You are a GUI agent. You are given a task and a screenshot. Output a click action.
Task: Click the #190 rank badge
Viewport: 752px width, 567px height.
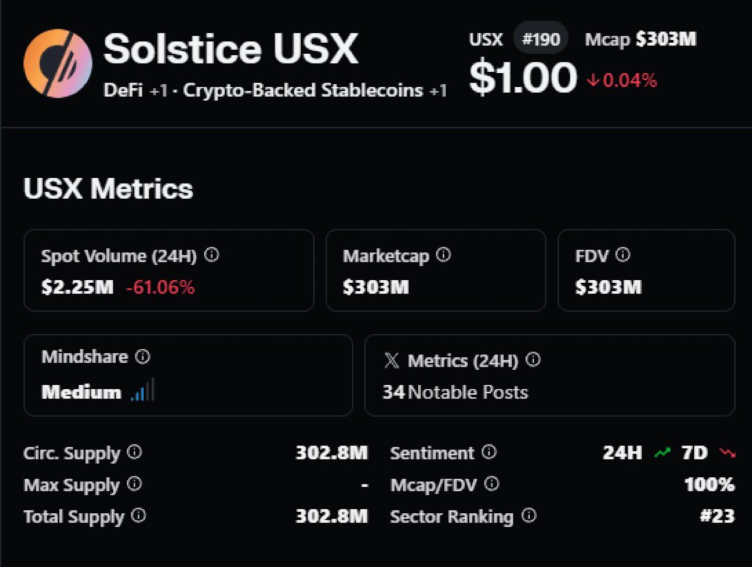(540, 40)
